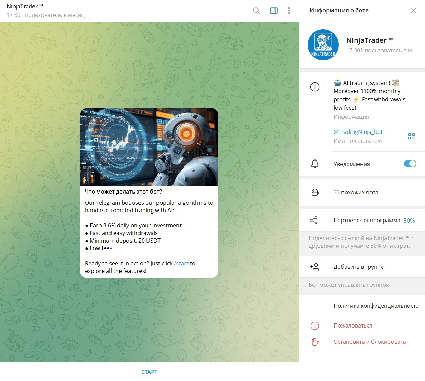Select Добавить в группу
The width and height of the screenshot is (425, 381).
click(362, 267)
